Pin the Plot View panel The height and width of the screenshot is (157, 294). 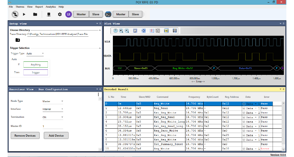coord(283,24)
